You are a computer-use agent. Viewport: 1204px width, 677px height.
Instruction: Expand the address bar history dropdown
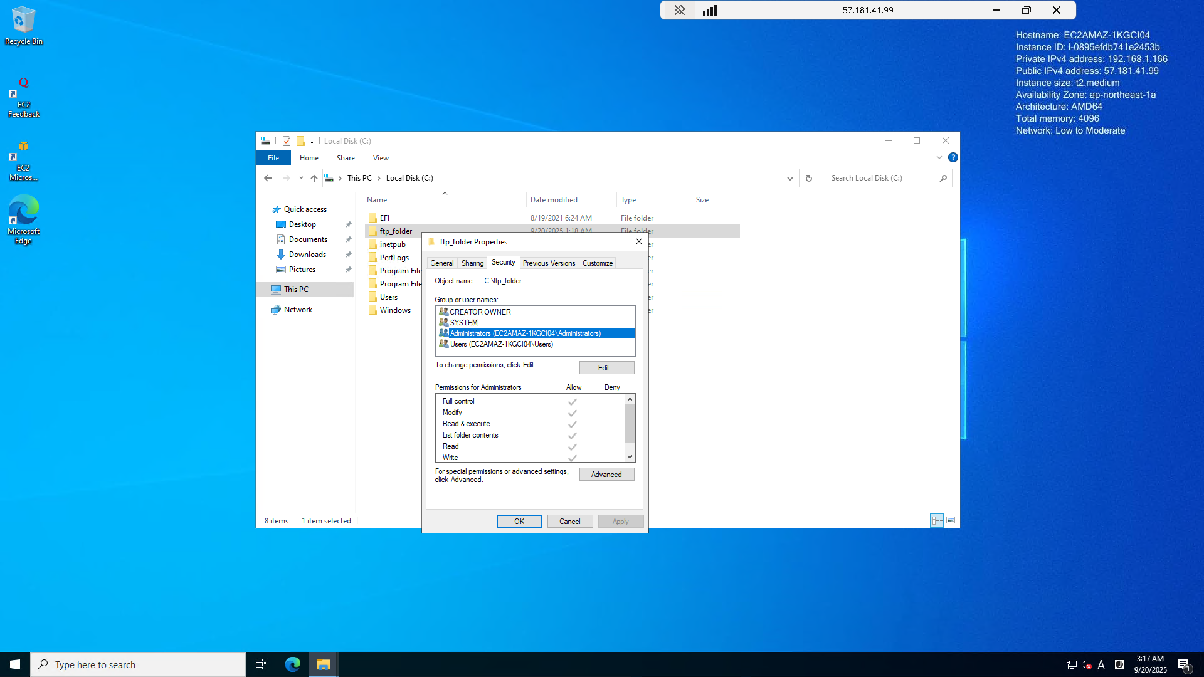tap(789, 179)
